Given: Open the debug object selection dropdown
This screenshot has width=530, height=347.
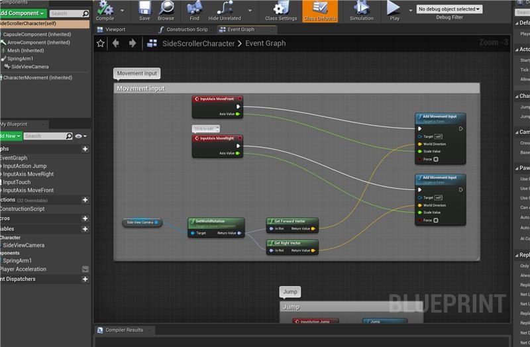Looking at the screenshot, I should pos(449,9).
